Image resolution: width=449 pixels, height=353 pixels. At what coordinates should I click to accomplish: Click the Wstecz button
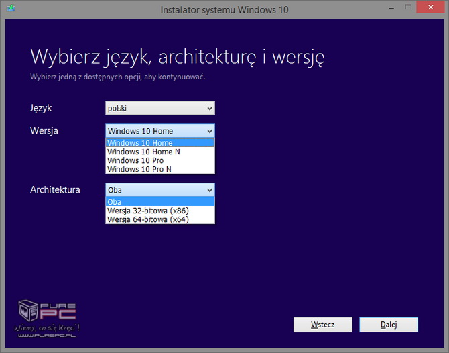(x=323, y=325)
